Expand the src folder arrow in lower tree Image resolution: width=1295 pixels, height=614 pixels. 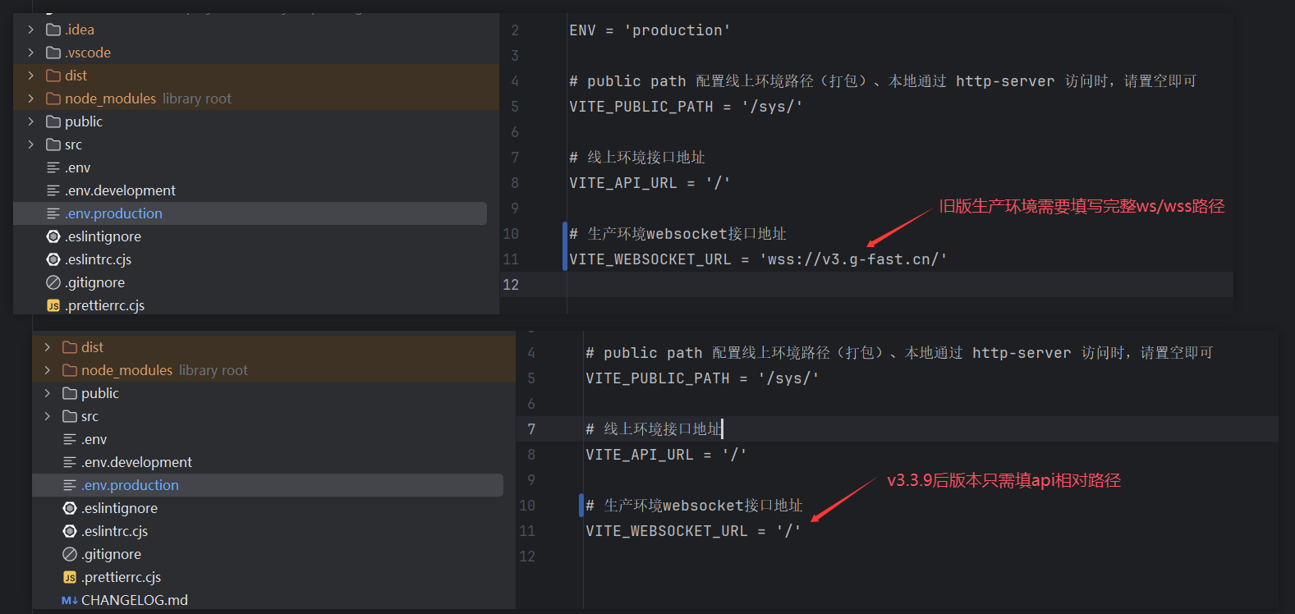tap(48, 416)
